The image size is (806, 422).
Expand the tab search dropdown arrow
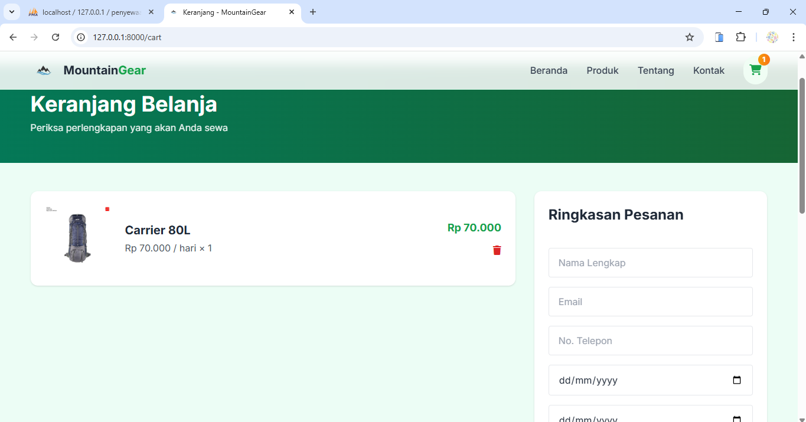pos(11,12)
